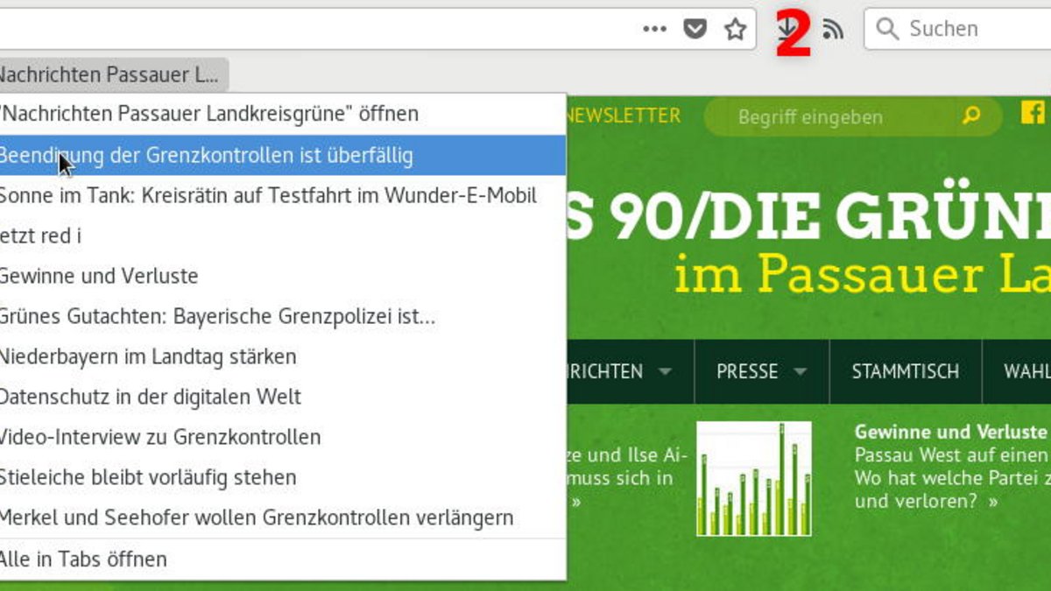
Task: Choose Stieleiche bleibt vorläufig stehen
Action: [282, 477]
